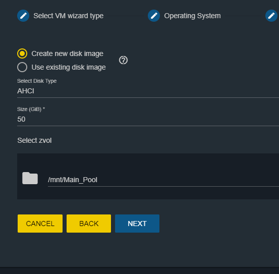
Task: Click the Select Disk Type label
Action: [x=37, y=81]
